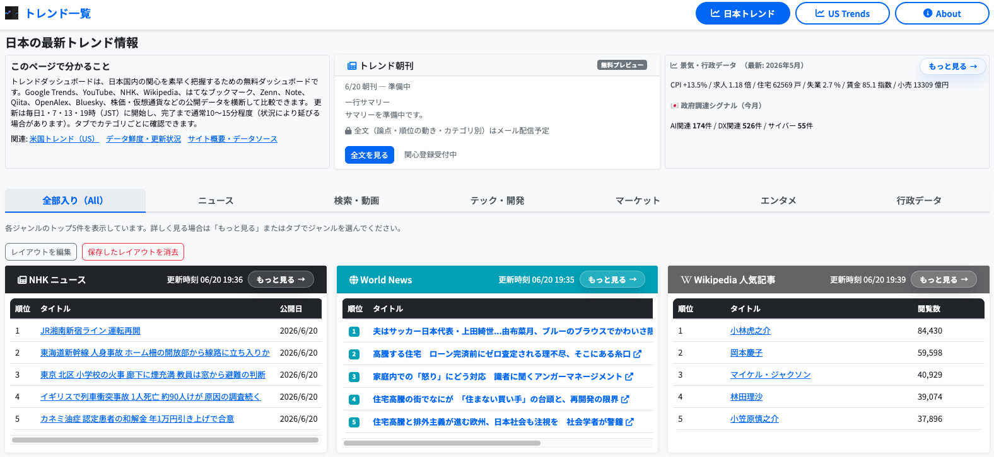Open Wikipedia article 岡本慶子
Screen dimensions: 994x457
click(747, 353)
